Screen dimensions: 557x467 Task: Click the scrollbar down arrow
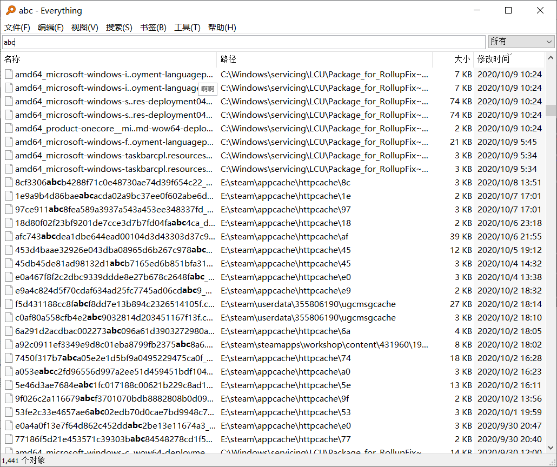tap(551, 448)
